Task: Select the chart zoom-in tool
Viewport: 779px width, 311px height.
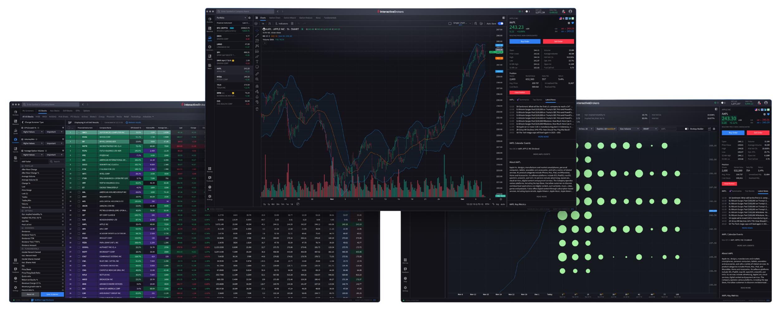Action: 257,79
